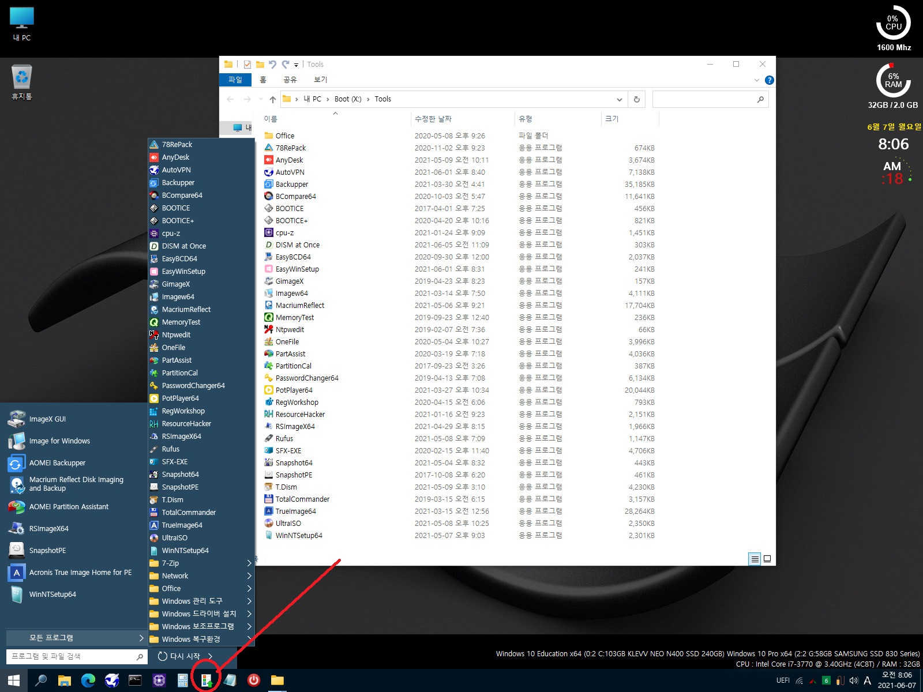Switch to details view in explorer
Viewport: 923px width, 692px height.
click(x=755, y=559)
